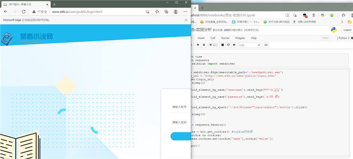Viewport: 353px width, 159px height.
Task: Click the cookies.set code line
Action: coord(232,139)
